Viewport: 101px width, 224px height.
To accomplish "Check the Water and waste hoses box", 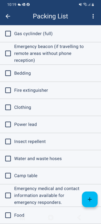I will point(8,158).
